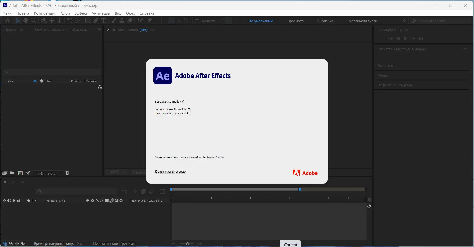Open timeline panel hamburger menu
The height and width of the screenshot is (247, 474).
coord(23,182)
